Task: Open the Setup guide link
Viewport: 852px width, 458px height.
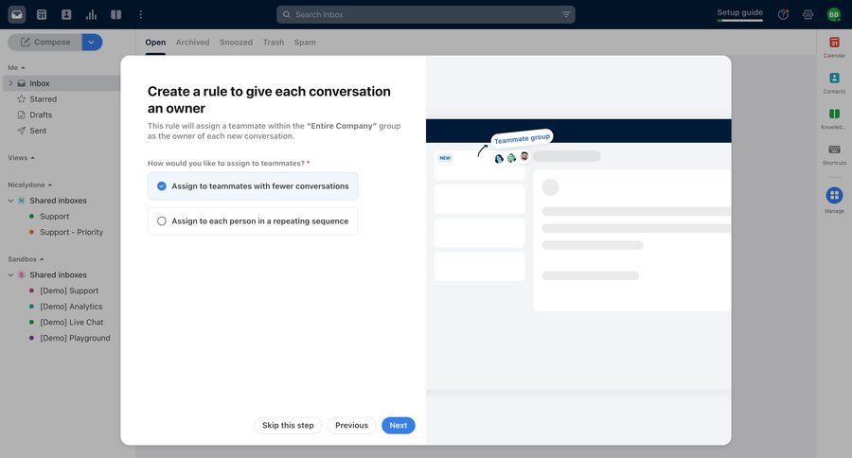Action: tap(739, 12)
